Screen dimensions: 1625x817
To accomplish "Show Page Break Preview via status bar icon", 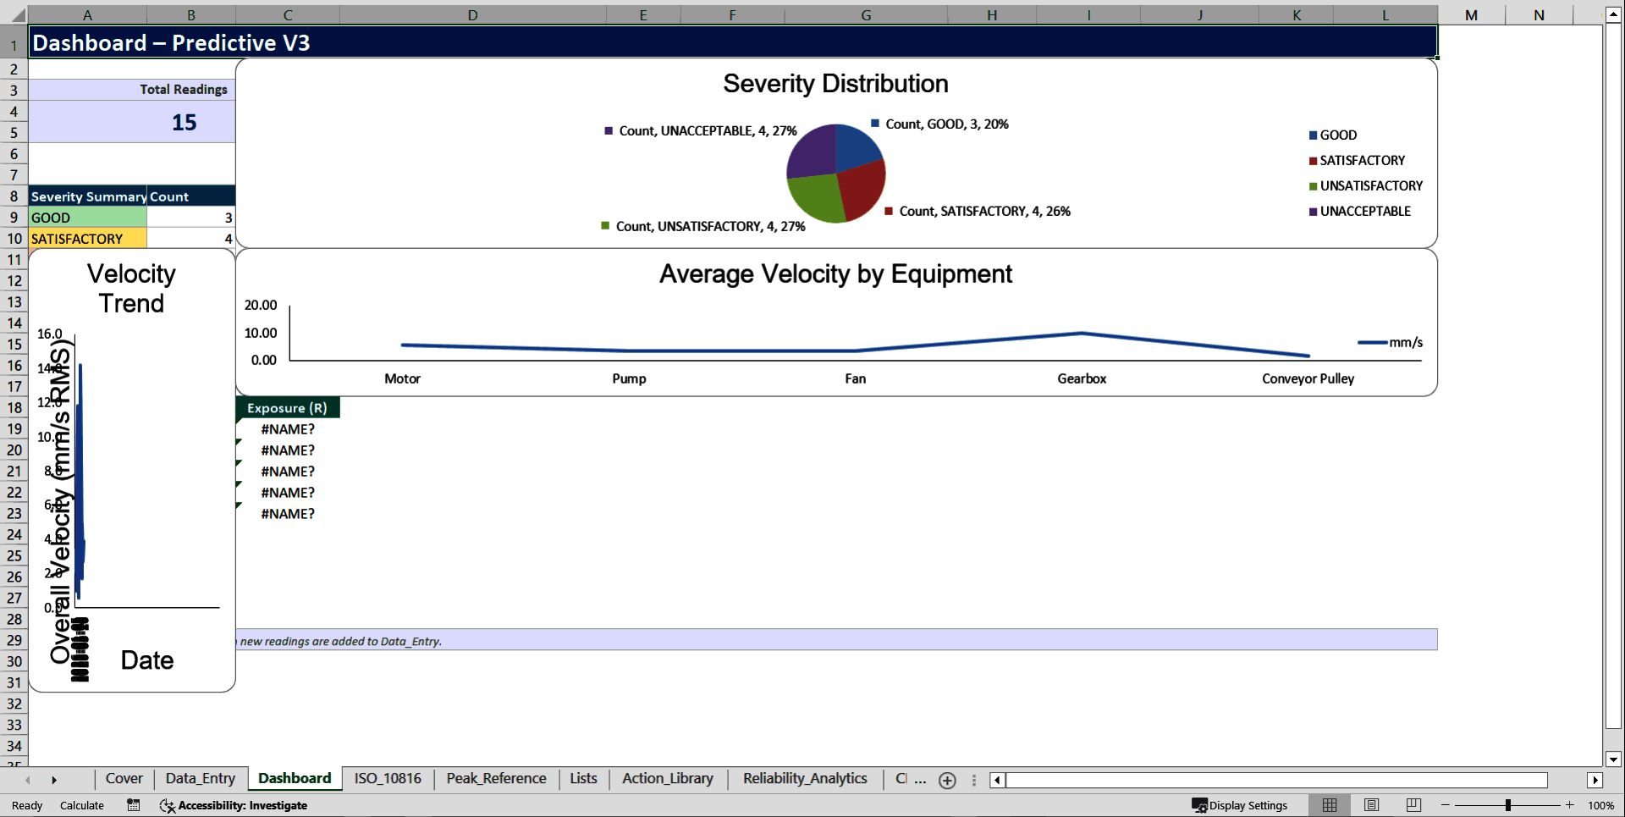I will click(x=1412, y=805).
